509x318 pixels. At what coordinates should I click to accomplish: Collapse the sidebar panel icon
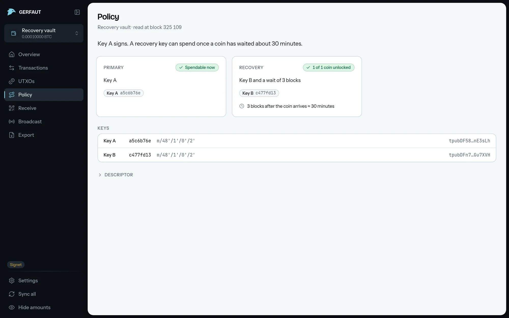tap(77, 12)
